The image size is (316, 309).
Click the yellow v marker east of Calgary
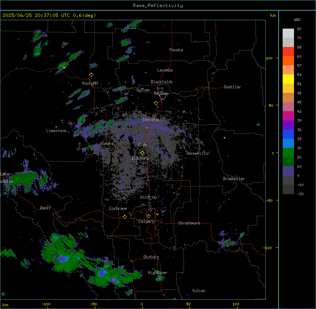tap(157, 214)
